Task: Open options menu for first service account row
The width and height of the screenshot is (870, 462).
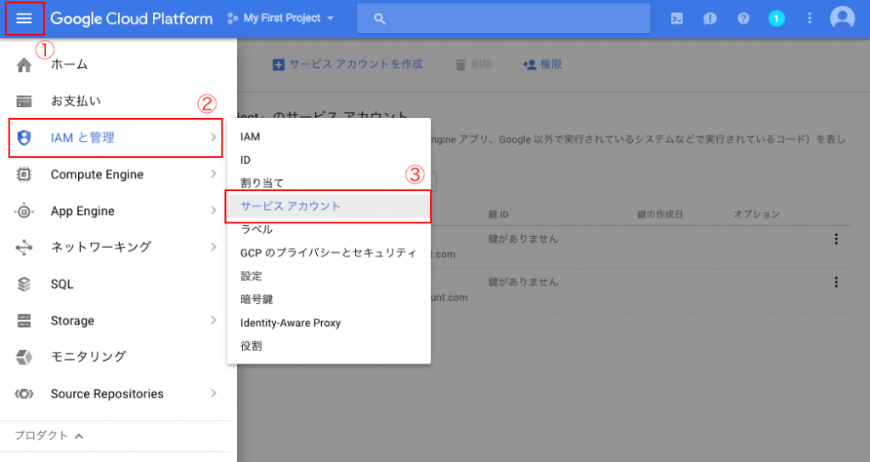Action: coord(836,239)
